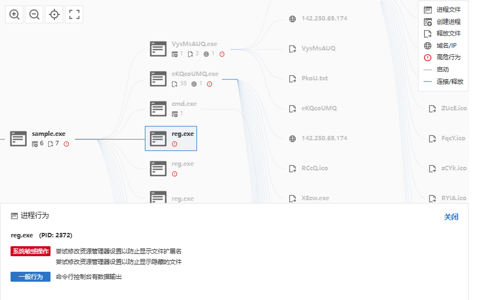
Task: Click legend entry 释放文件
Action: pyautogui.click(x=442, y=34)
